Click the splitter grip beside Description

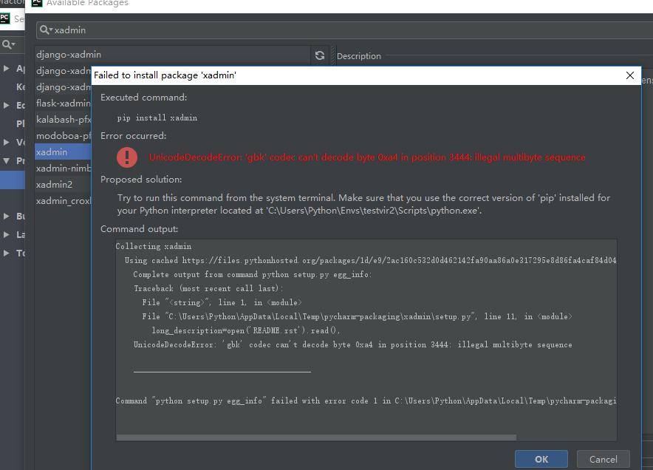coord(332,55)
